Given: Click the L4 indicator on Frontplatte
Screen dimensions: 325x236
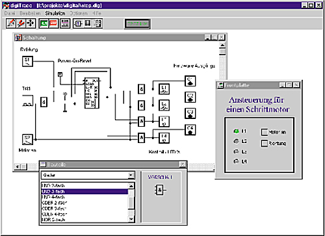Looking at the screenshot, I should [x=236, y=161].
